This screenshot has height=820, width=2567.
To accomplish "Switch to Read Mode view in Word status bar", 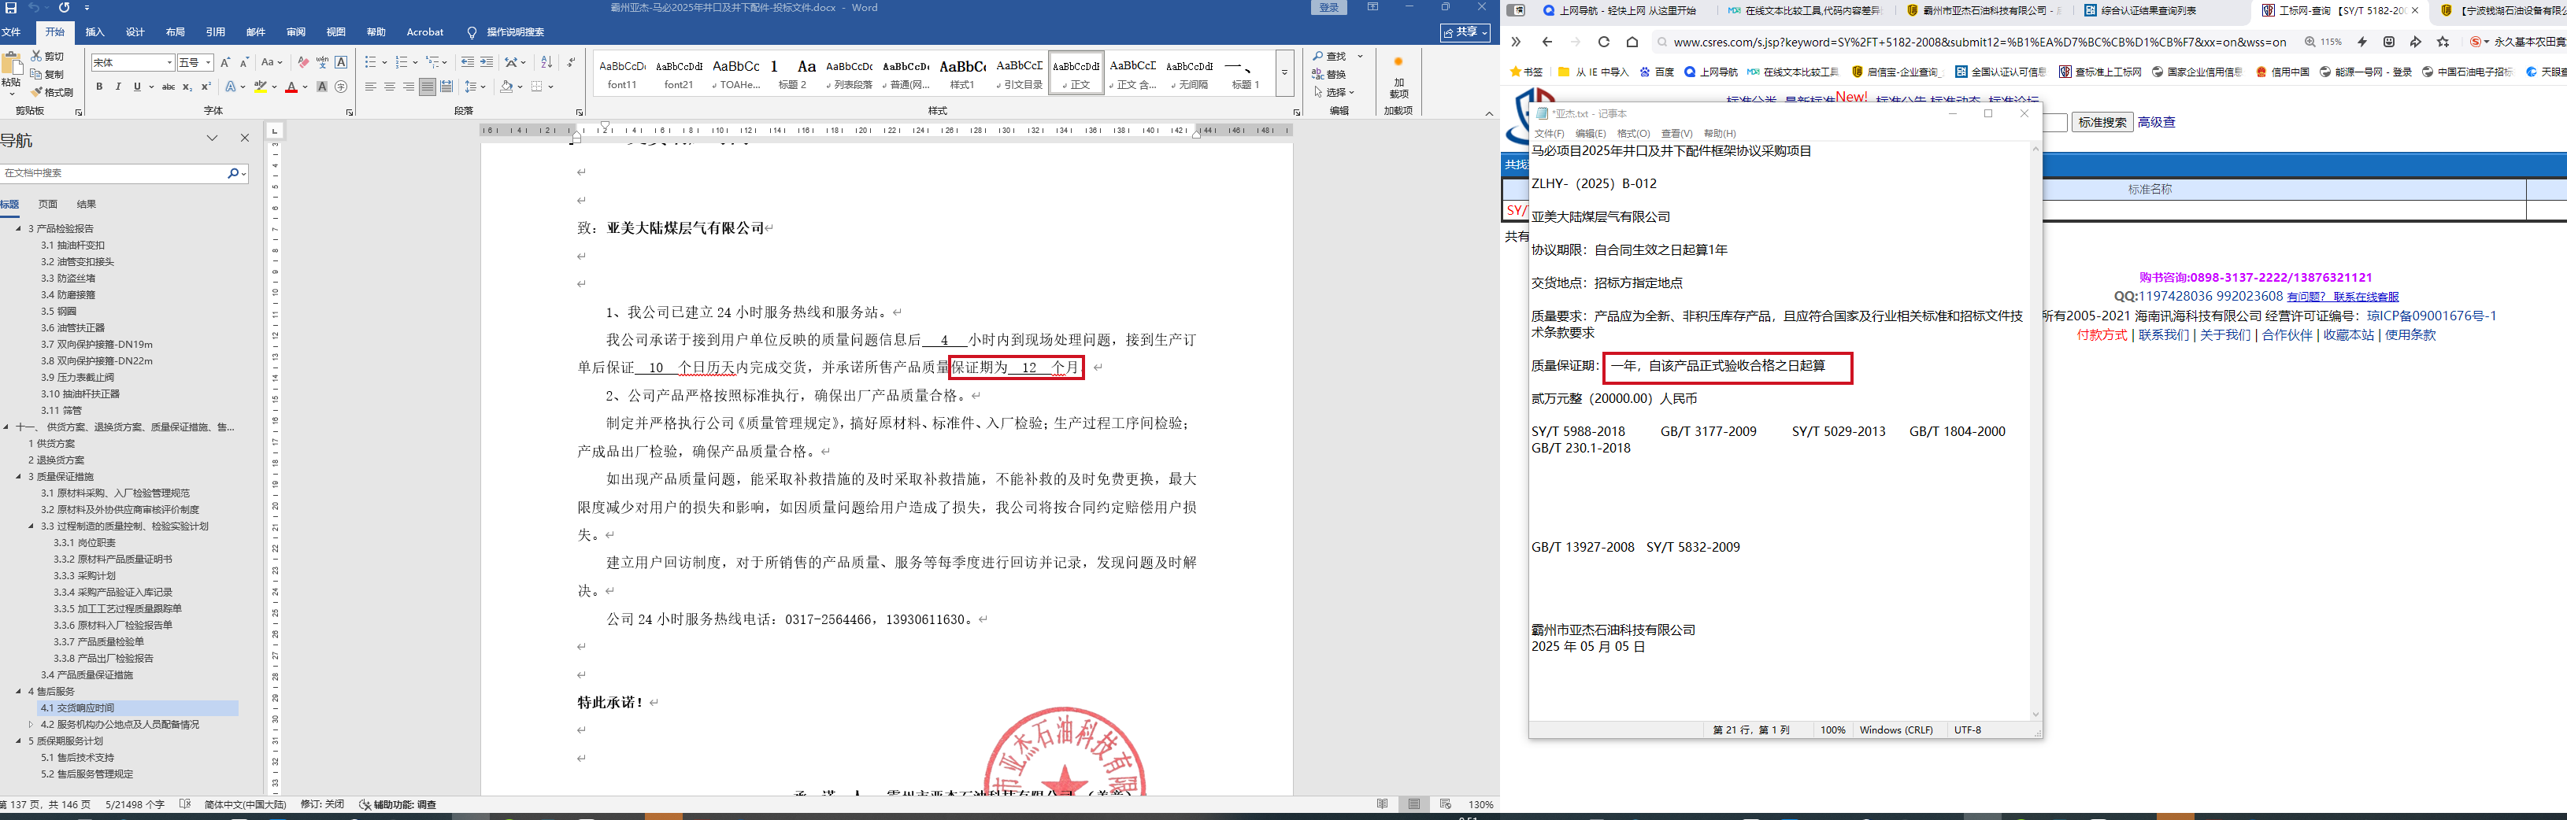I will tap(1381, 804).
